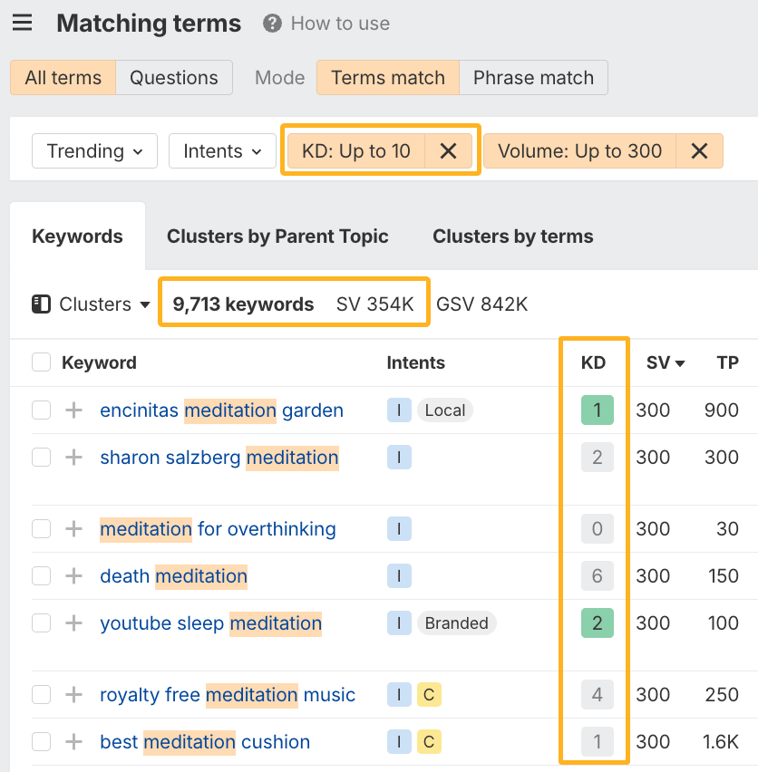Screen dimensions: 758x772
Task: Add encinitas meditation garden with plus icon
Action: tap(73, 410)
